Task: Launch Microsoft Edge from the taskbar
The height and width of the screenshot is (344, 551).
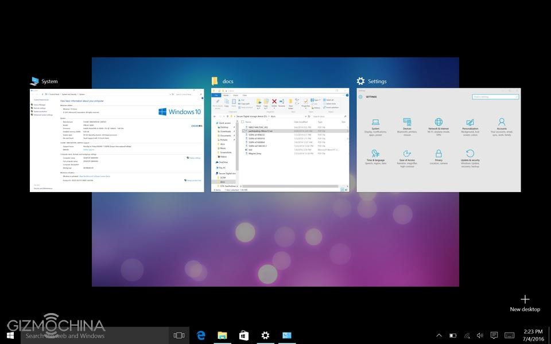Action: [x=201, y=335]
